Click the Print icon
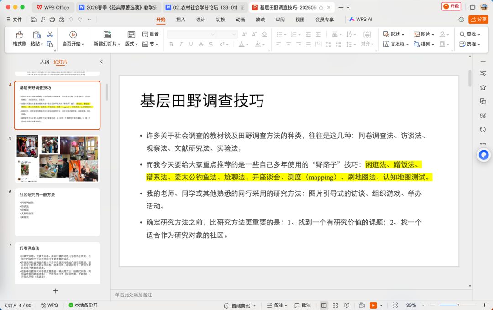This screenshot has height=310, width=493. coord(52,20)
